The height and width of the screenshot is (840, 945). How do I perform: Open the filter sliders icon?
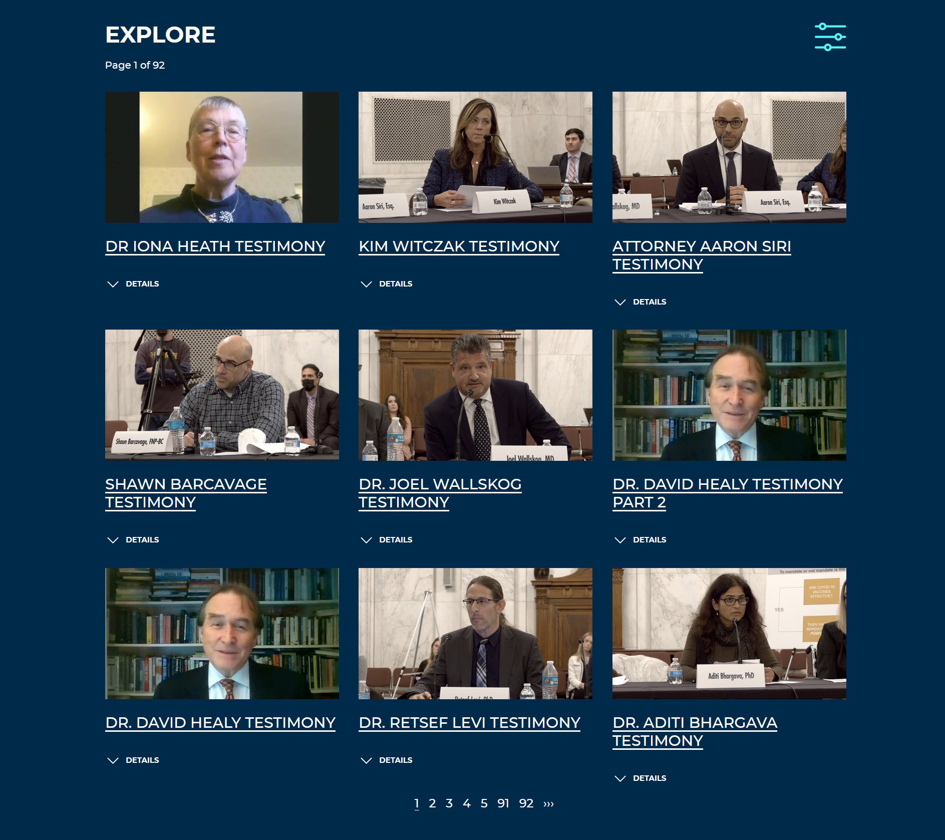(x=830, y=37)
